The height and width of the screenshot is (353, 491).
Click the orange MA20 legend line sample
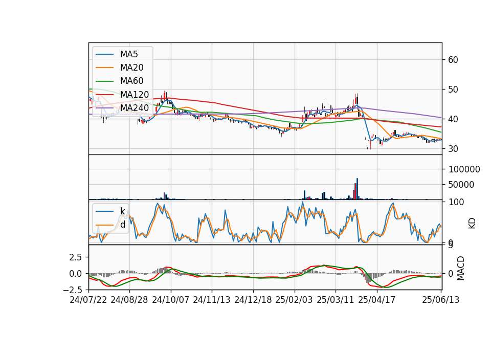(104, 68)
